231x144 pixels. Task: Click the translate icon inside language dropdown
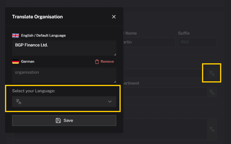[x=19, y=102]
